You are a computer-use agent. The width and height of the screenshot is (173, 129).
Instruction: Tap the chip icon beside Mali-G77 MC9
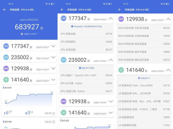[x=80, y=68]
